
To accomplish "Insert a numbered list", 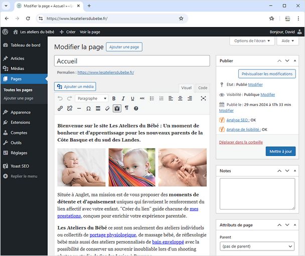I will (161, 98).
